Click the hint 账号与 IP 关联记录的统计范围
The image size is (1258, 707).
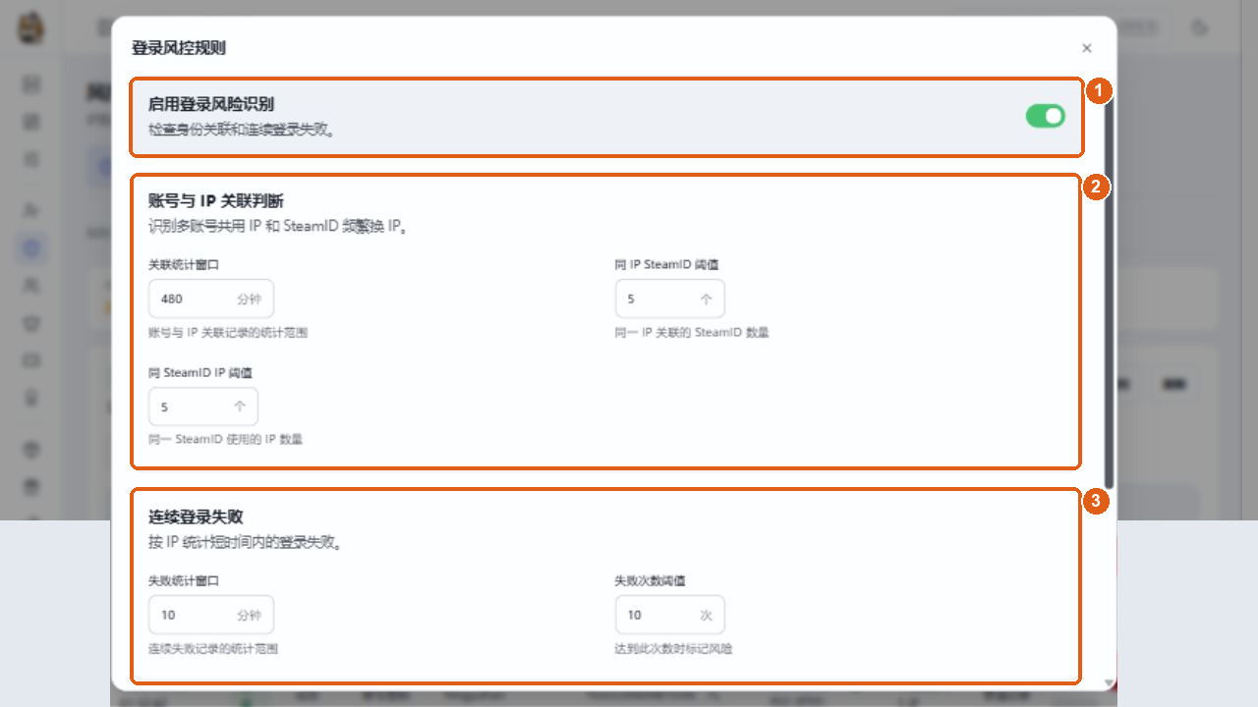point(228,333)
